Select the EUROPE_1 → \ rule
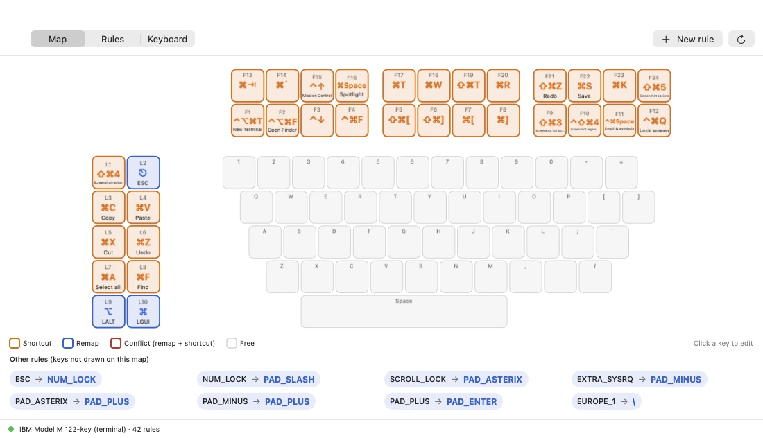This screenshot has width=763, height=438. [x=606, y=401]
